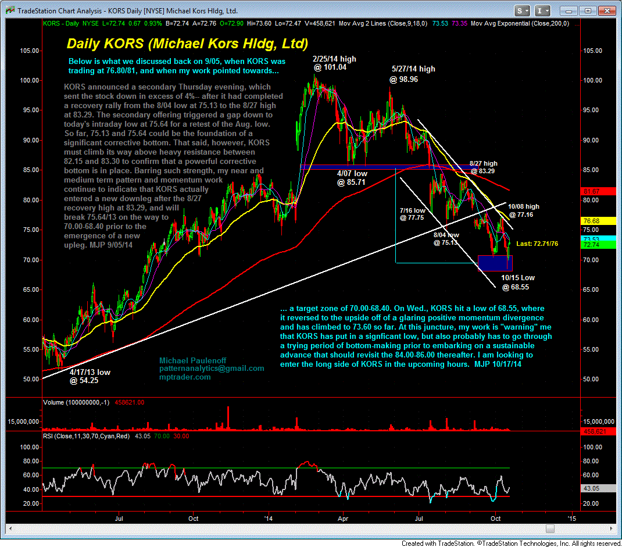This screenshot has width=622, height=547.
Task: Close the Chart Analysis window
Action: pos(606,10)
